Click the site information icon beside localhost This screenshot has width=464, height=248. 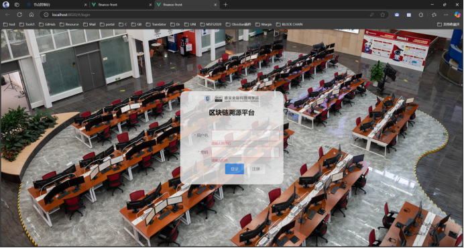point(46,15)
